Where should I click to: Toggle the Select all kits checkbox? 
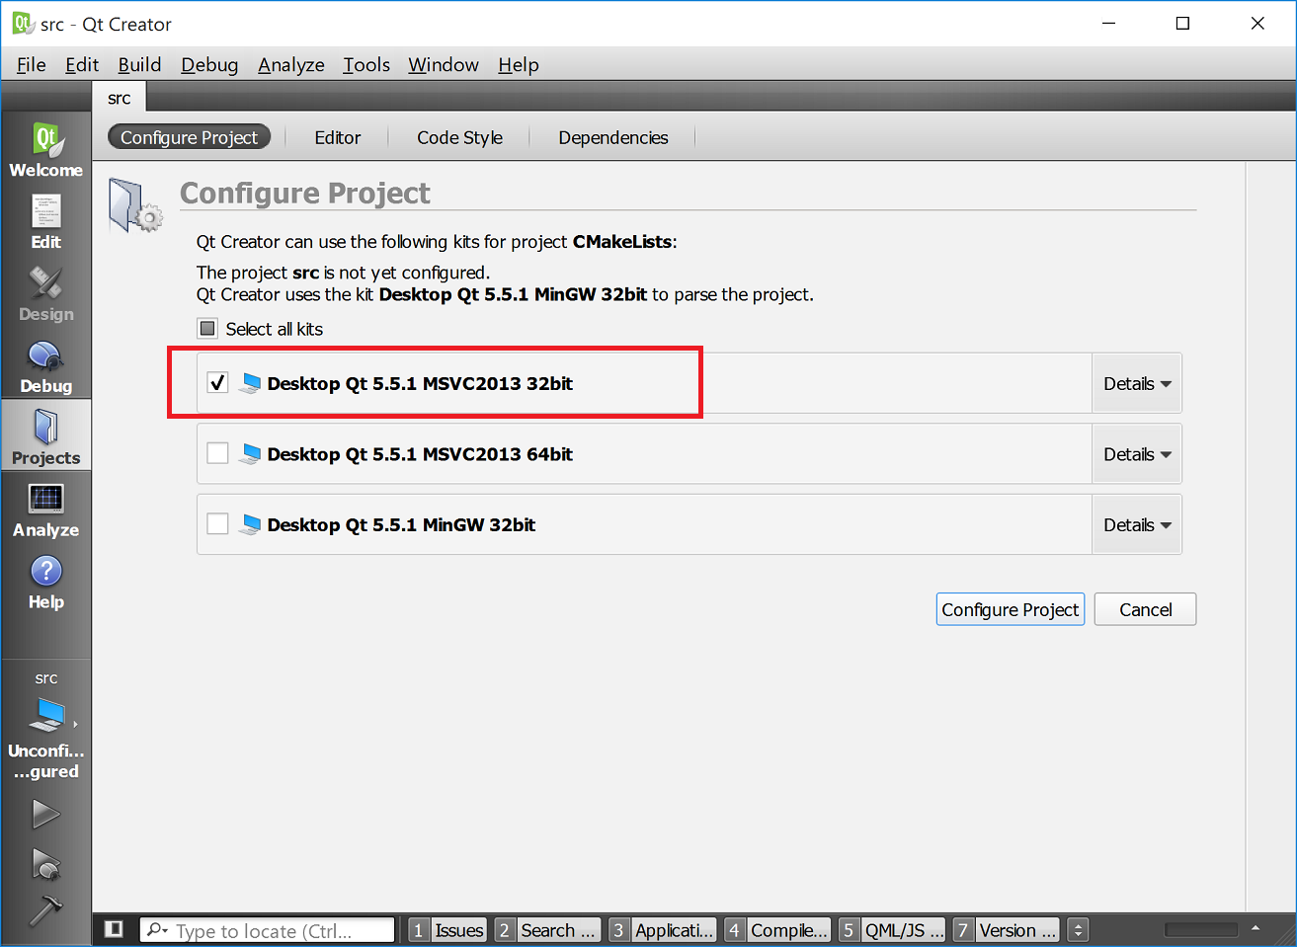tap(207, 329)
